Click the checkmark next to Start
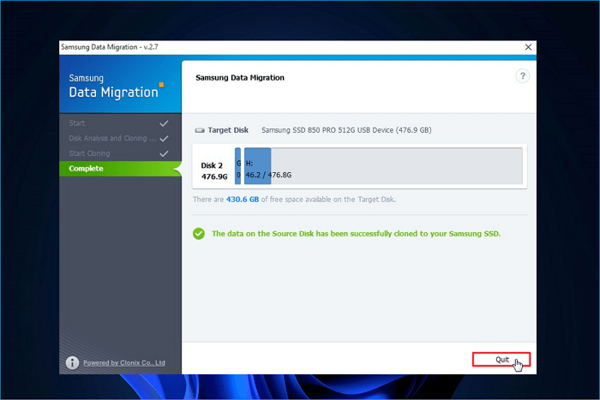The width and height of the screenshot is (600, 400). click(x=164, y=123)
